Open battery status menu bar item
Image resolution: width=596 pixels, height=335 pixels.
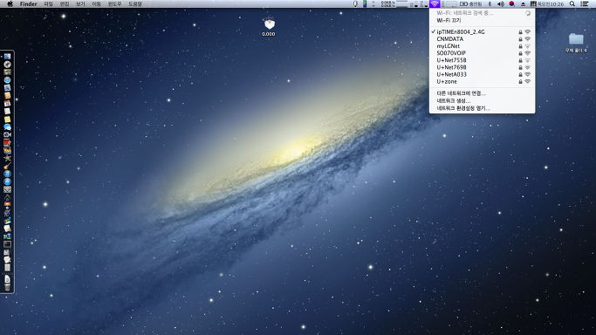tap(470, 3)
